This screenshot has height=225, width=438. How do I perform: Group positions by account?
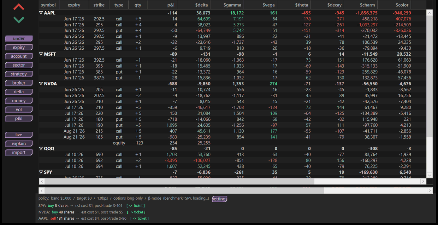19,56
